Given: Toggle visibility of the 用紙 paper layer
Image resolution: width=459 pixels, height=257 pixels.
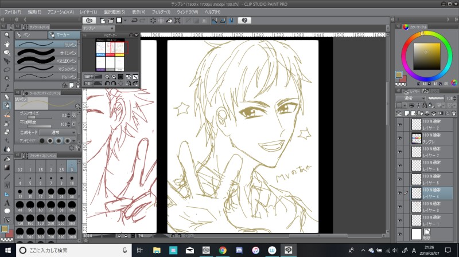Looking at the screenshot, I should (399, 234).
